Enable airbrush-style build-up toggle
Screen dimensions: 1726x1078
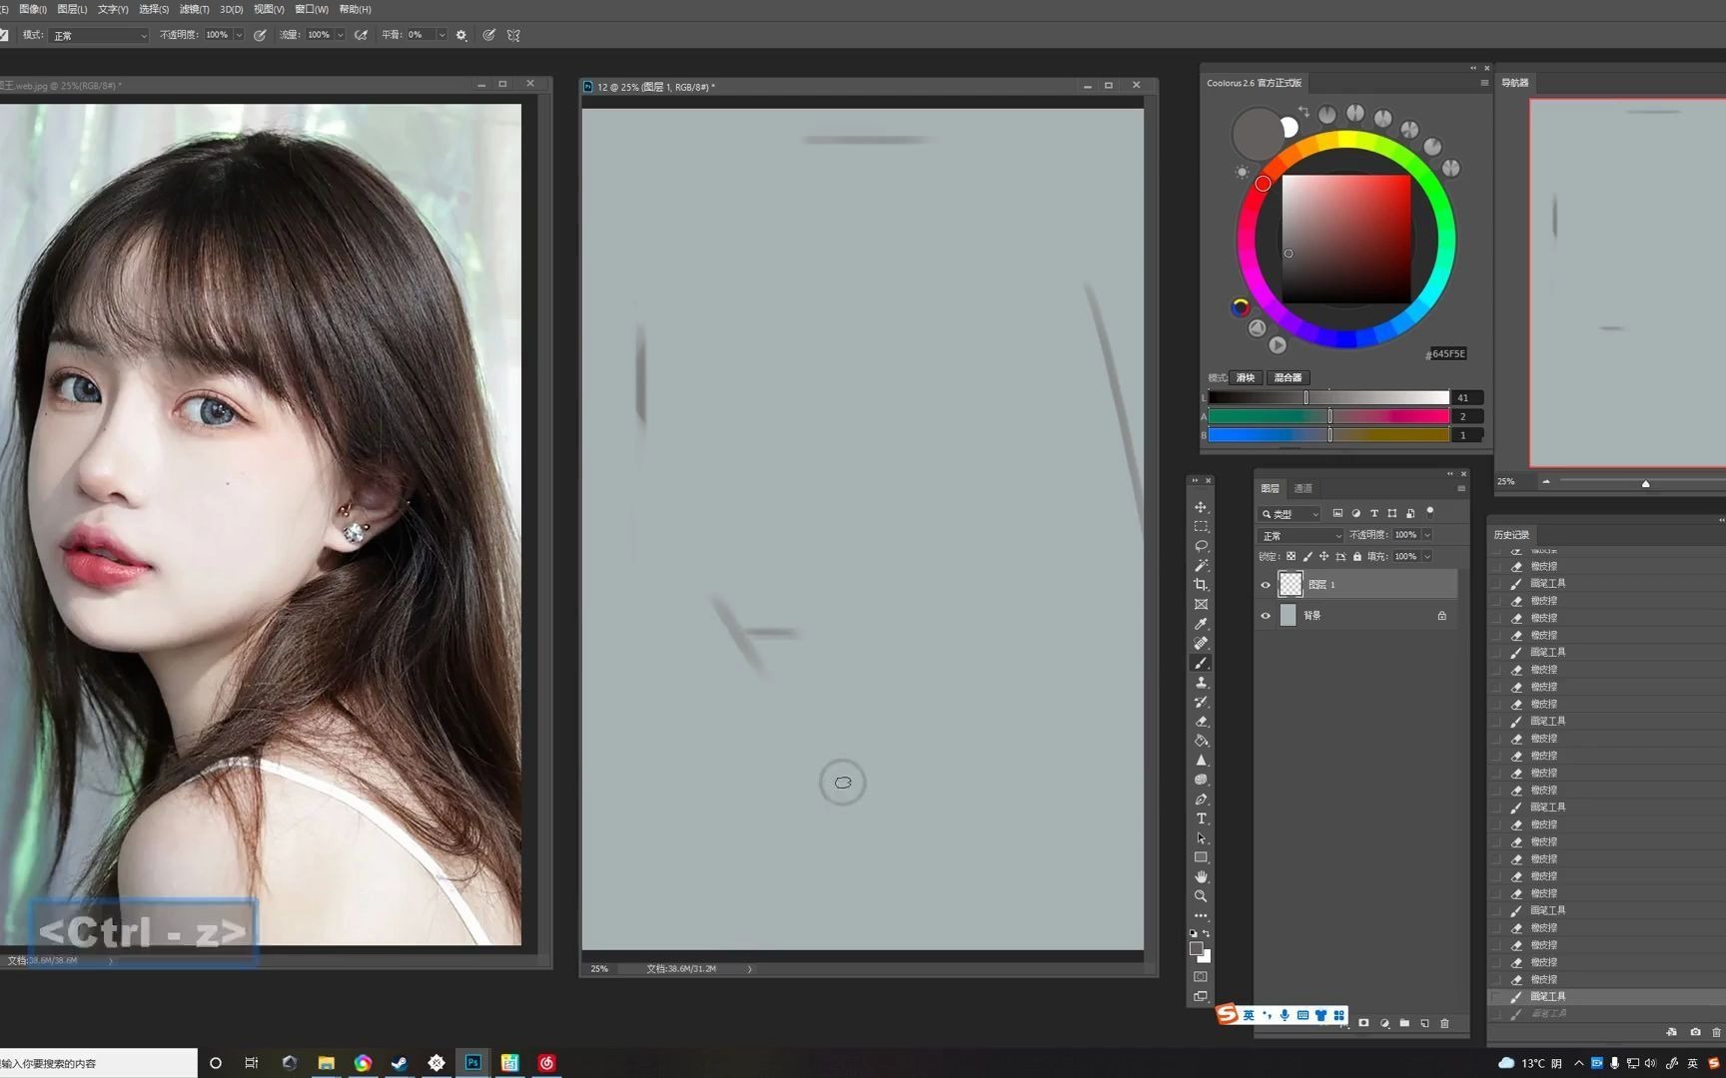tap(361, 35)
